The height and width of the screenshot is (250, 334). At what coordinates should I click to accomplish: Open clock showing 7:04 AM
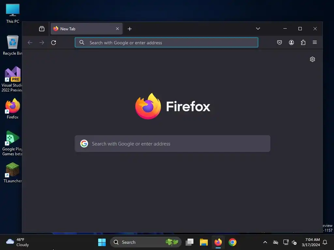click(x=311, y=242)
